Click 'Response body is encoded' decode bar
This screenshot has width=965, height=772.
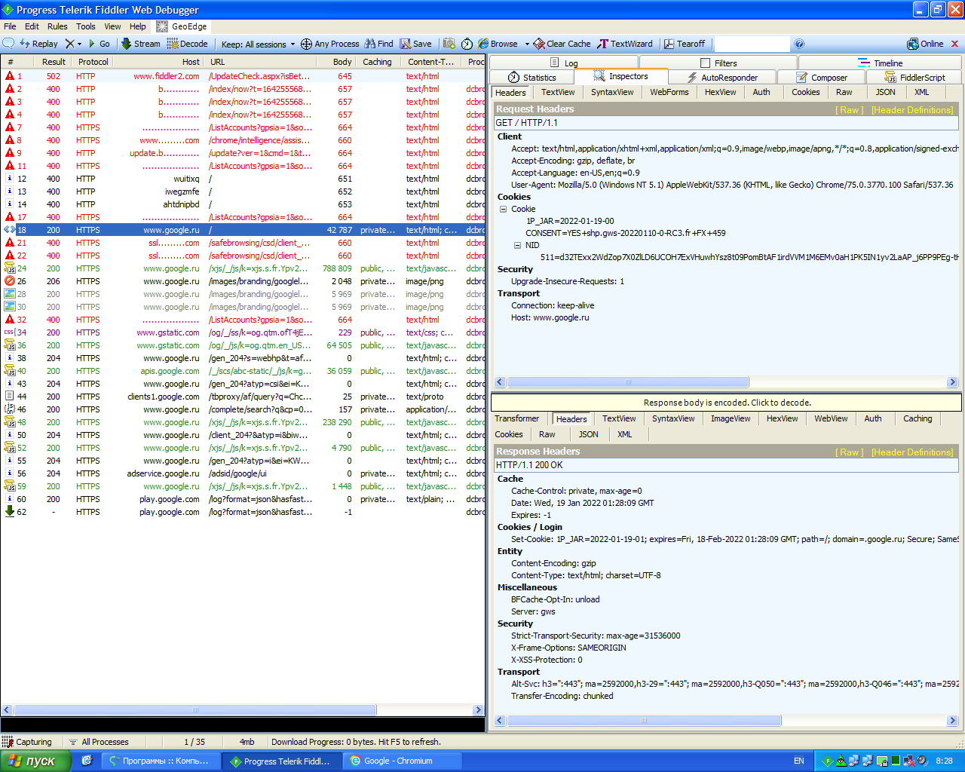click(x=726, y=403)
